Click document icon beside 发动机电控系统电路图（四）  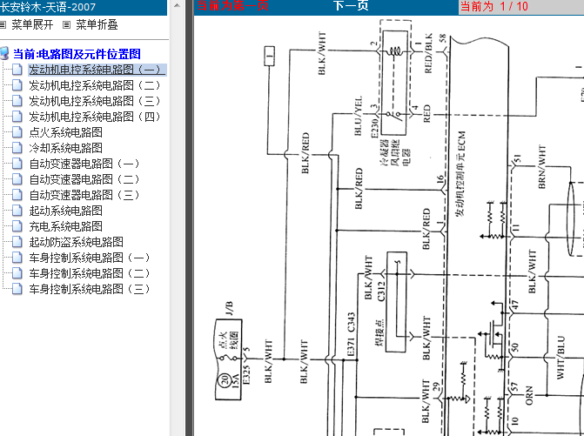(17, 116)
